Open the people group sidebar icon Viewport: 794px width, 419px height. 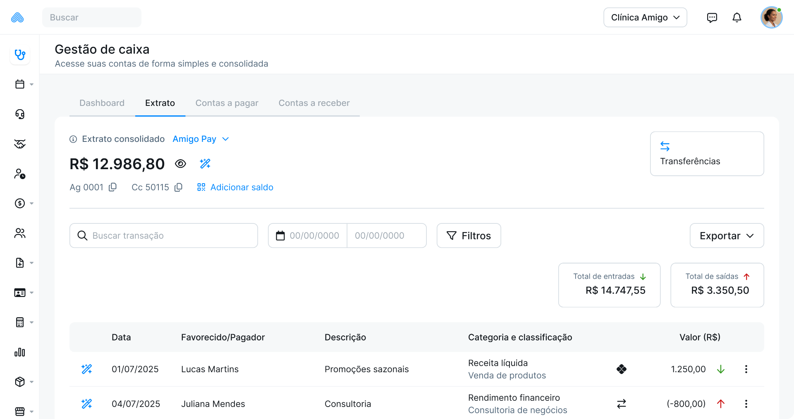[x=20, y=233]
